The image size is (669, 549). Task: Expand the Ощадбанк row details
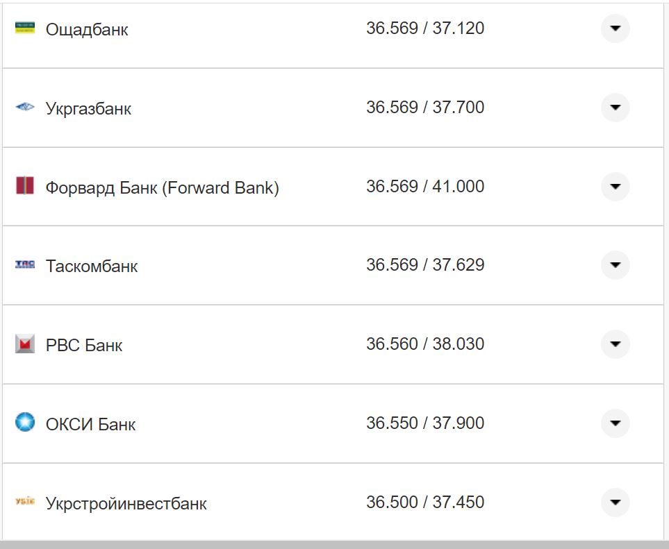click(x=615, y=28)
